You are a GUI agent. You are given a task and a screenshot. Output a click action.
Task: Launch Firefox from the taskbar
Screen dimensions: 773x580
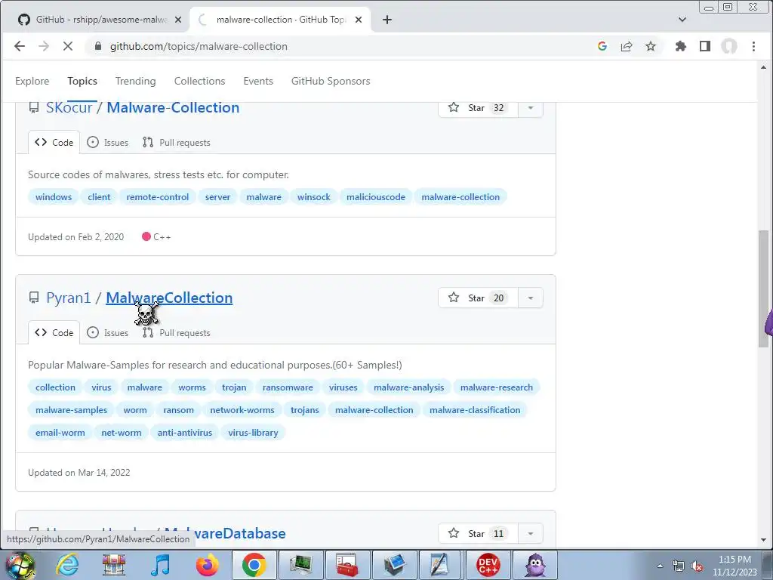[208, 565]
